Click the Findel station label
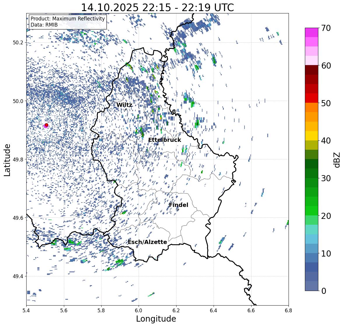Viewport: 344px width, 326px height. (179, 205)
